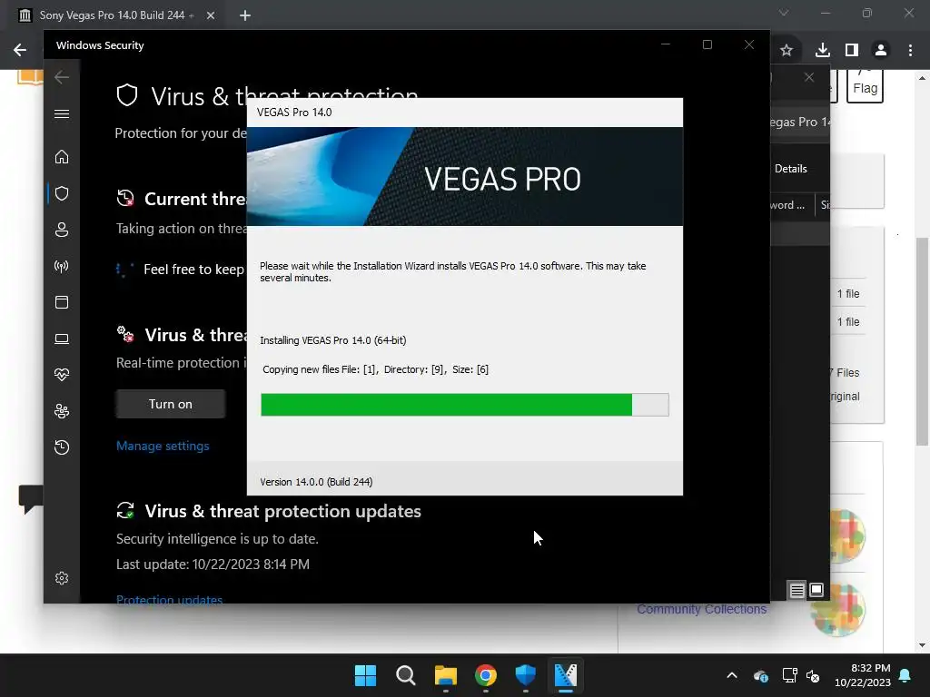The width and height of the screenshot is (930, 697).
Task: Select the Details tab on the web page
Action: (791, 169)
